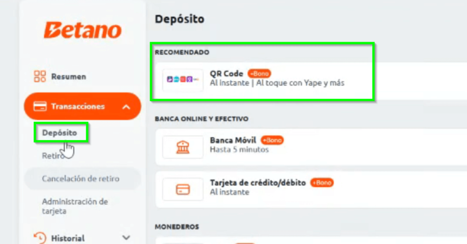Select Tarjeta de crédito/débito deposit option
The height and width of the screenshot is (244, 467).
pyautogui.click(x=311, y=190)
